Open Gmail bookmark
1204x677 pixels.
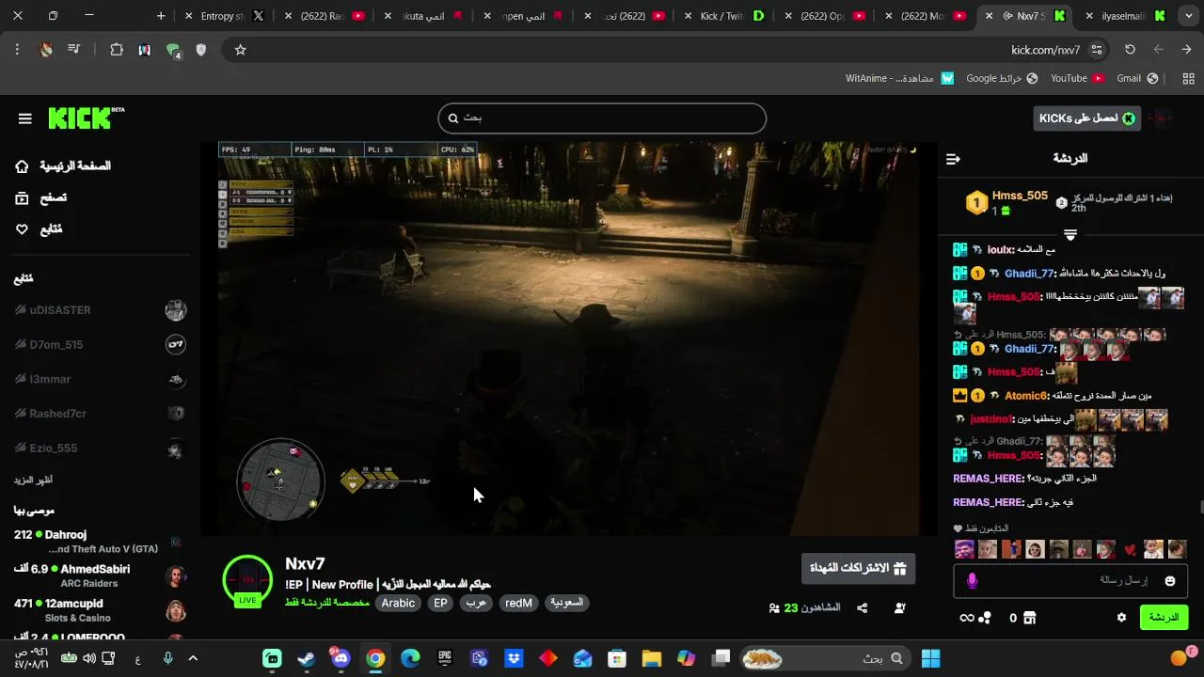pos(1137,78)
